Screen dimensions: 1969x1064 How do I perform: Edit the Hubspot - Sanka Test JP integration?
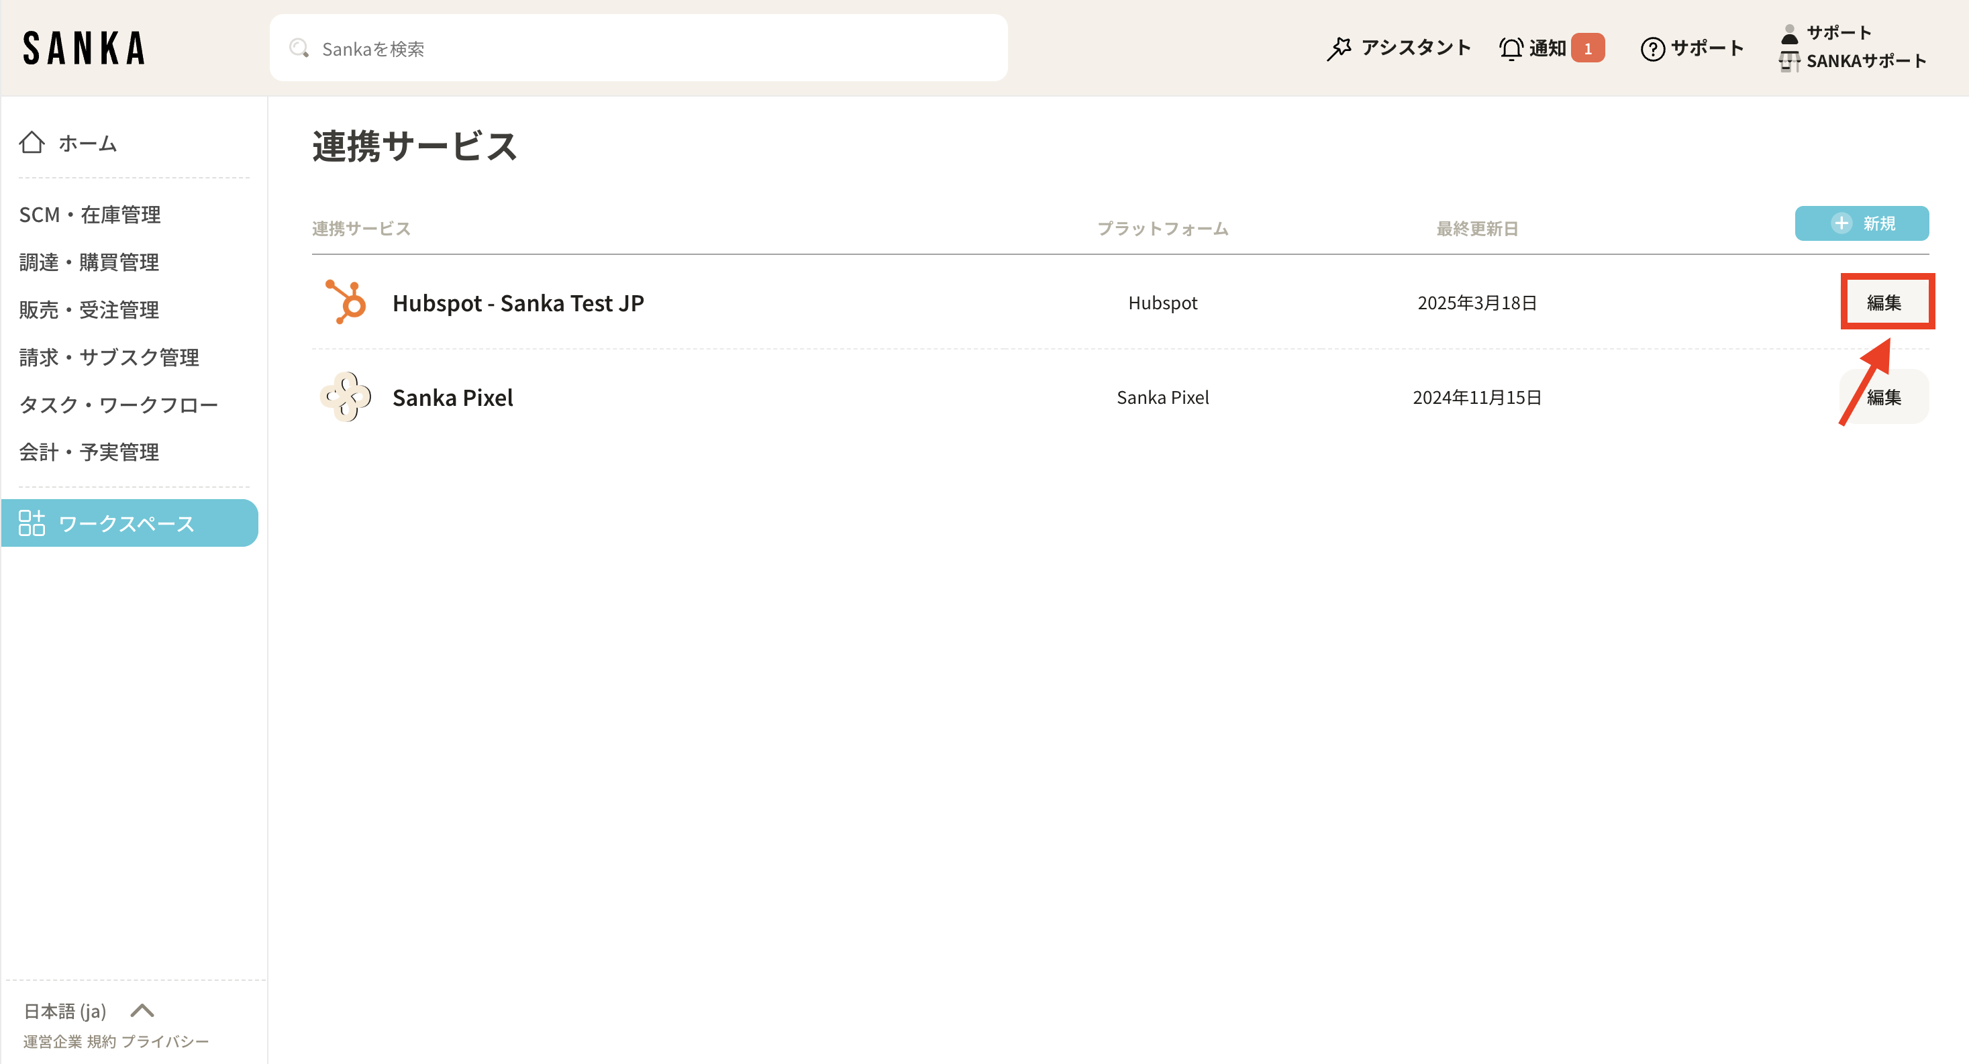pos(1883,303)
